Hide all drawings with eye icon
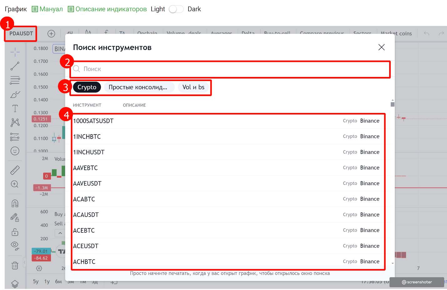Viewport: 447px width, 290px height. point(15,246)
